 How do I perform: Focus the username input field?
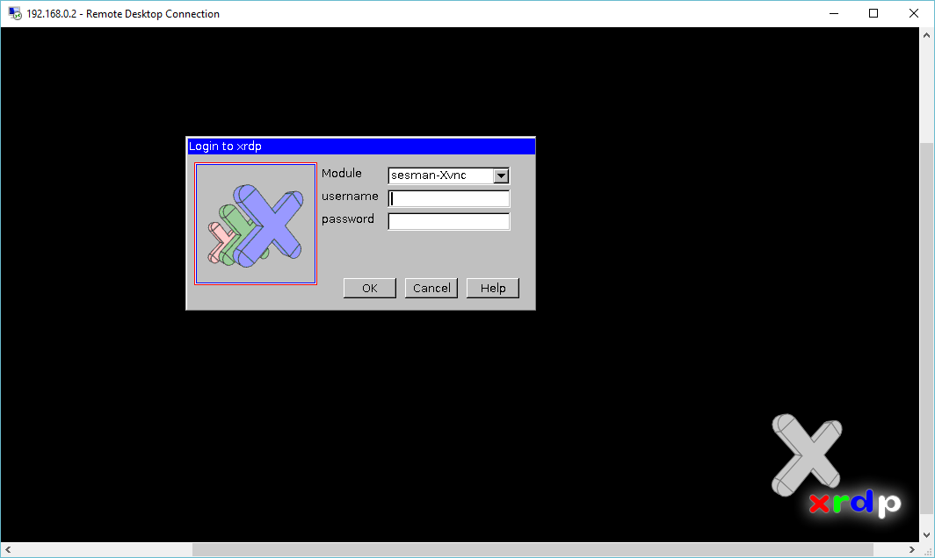[x=448, y=198]
